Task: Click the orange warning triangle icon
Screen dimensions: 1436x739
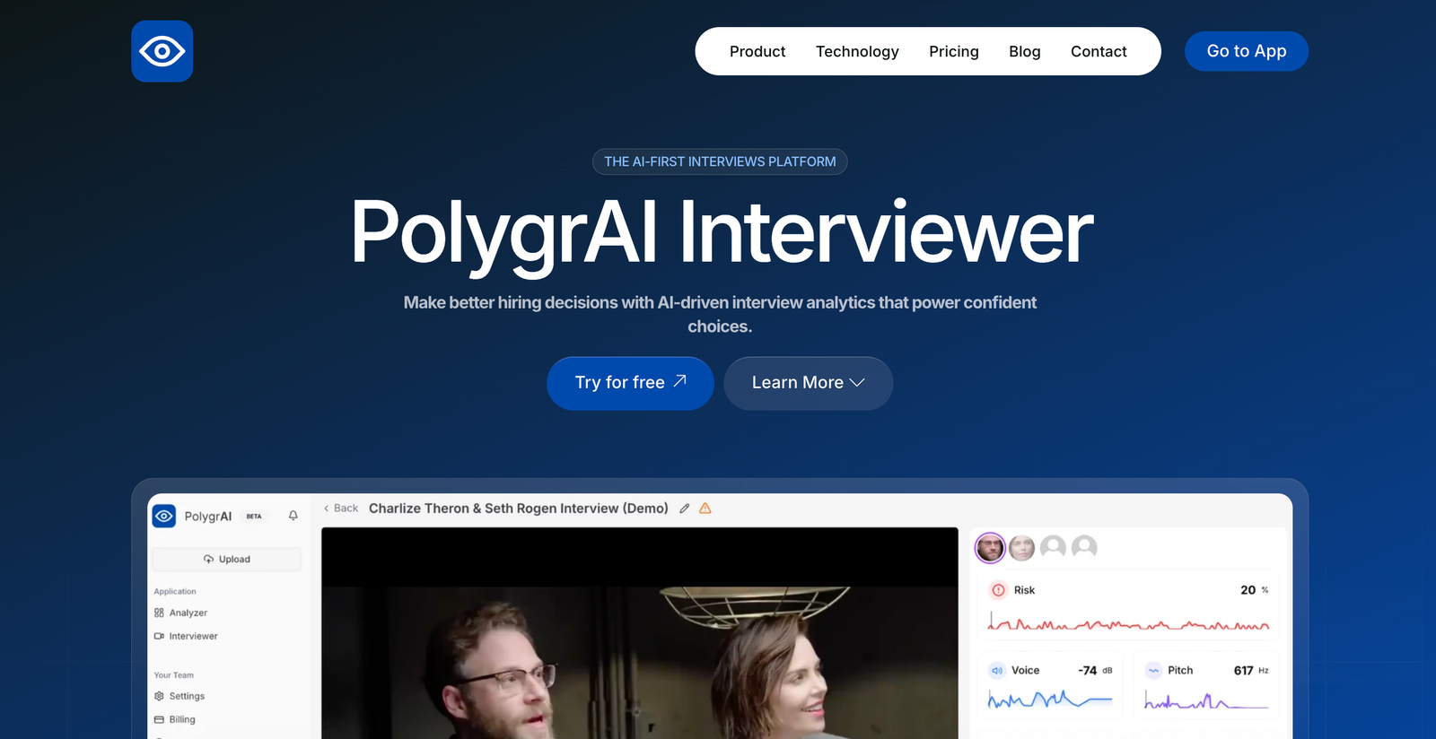Action: (x=705, y=509)
